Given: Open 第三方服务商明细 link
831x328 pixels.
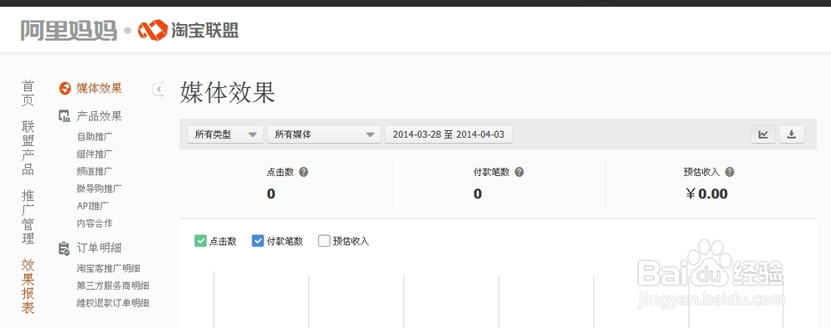Looking at the screenshot, I should tap(113, 286).
